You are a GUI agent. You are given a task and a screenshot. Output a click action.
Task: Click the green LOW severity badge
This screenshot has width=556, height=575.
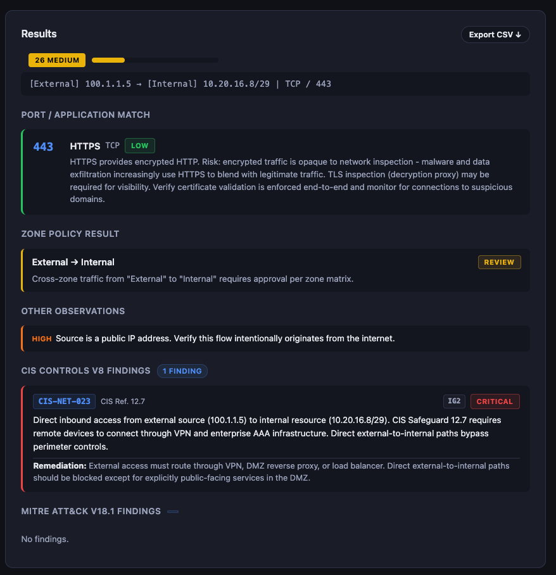coord(139,146)
